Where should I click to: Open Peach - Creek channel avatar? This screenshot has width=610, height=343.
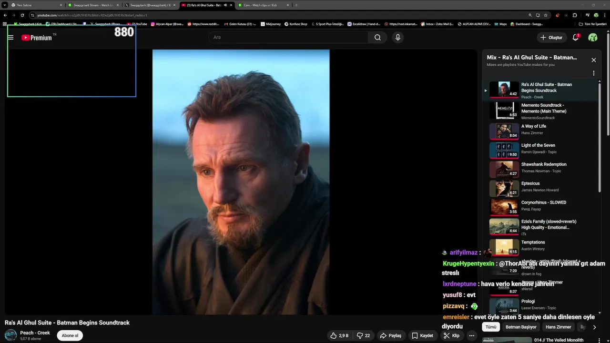(10, 335)
